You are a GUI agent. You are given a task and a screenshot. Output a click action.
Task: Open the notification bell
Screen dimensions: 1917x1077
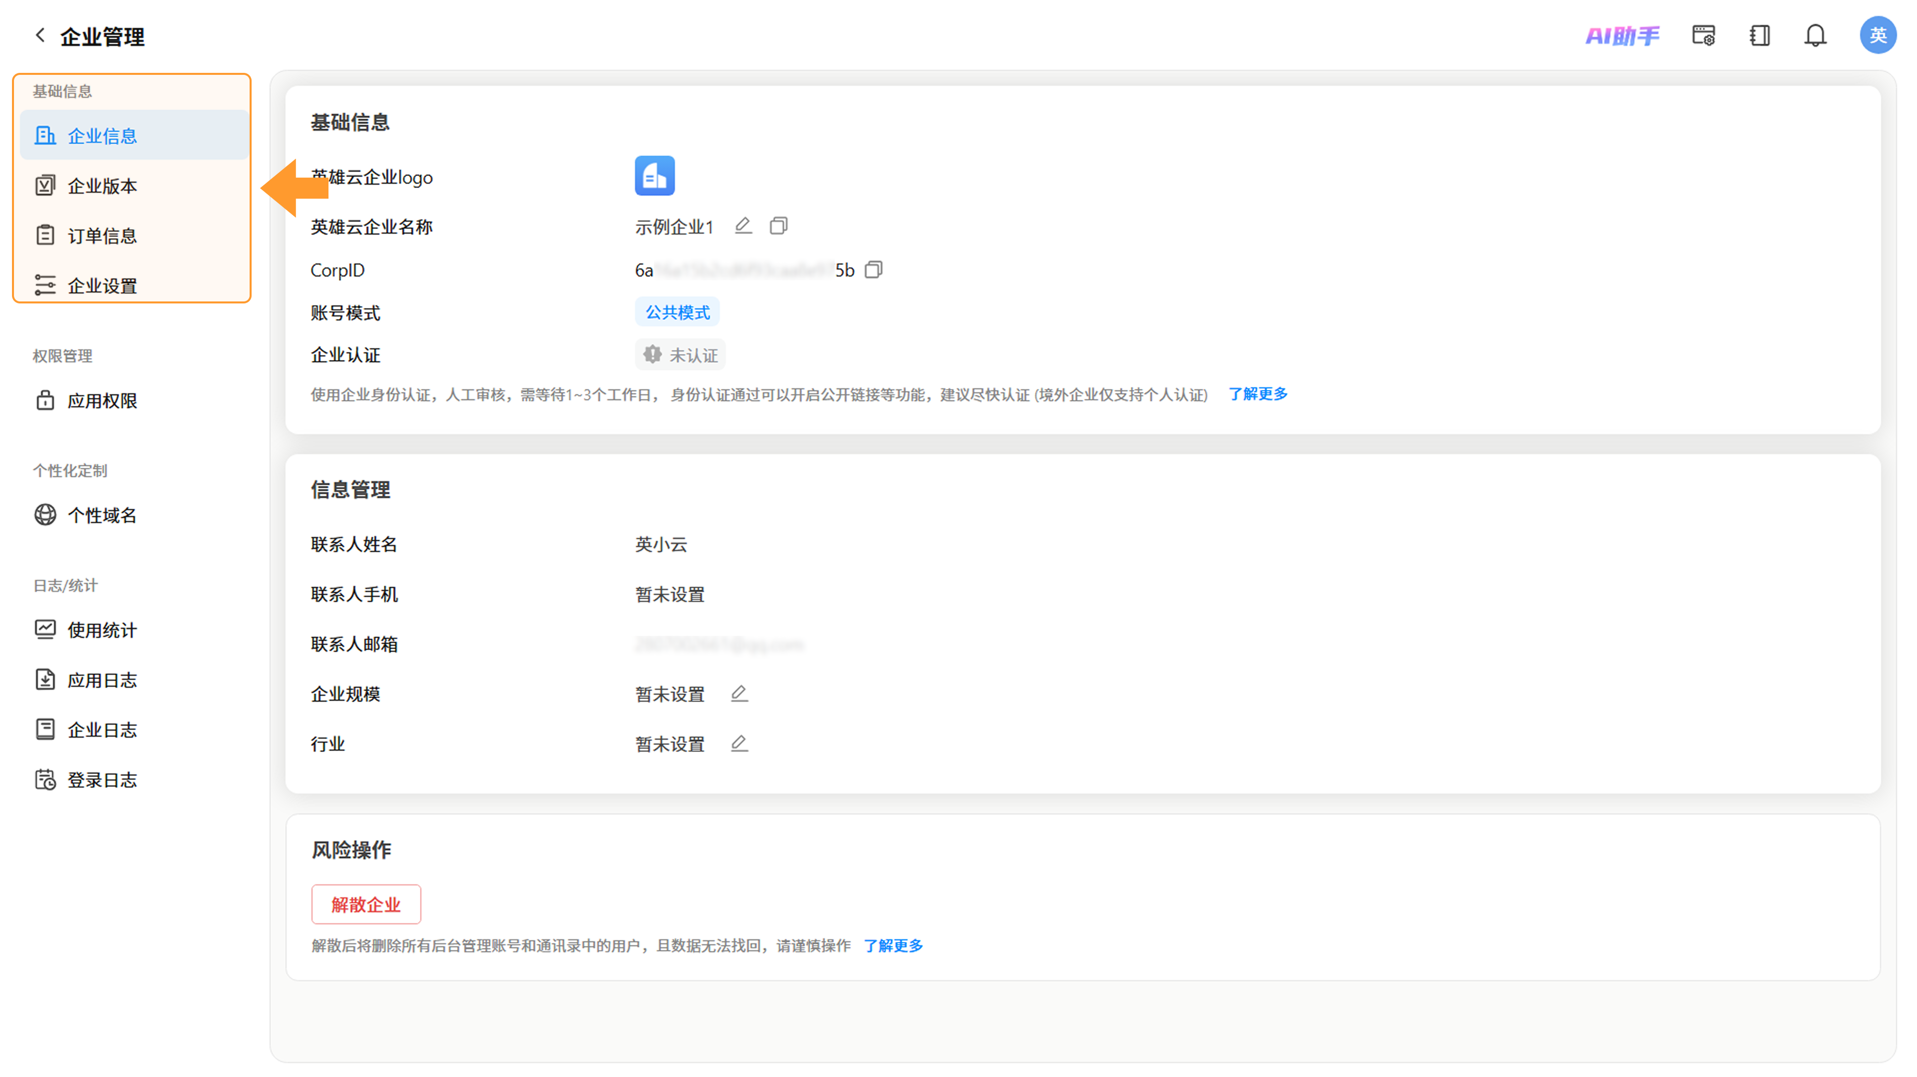point(1816,35)
